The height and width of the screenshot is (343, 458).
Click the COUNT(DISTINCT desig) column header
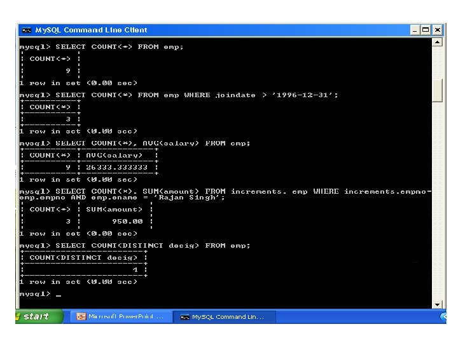(x=83, y=258)
